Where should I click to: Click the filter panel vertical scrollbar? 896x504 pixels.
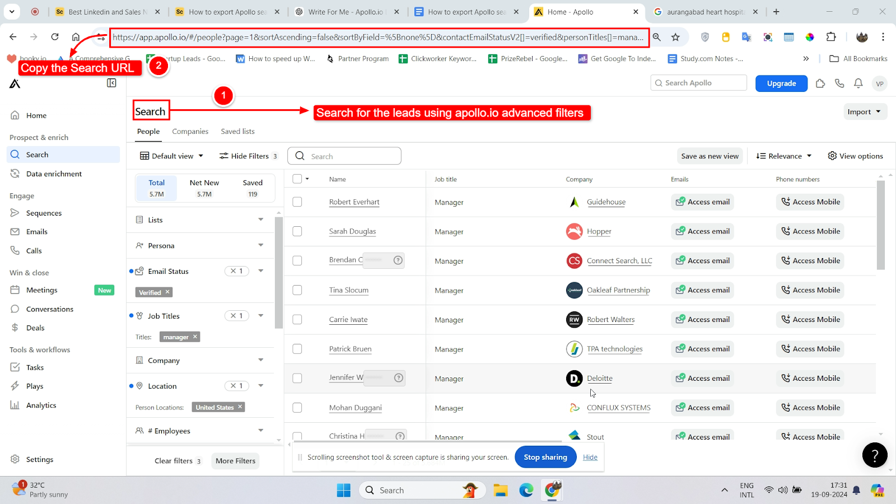278,272
